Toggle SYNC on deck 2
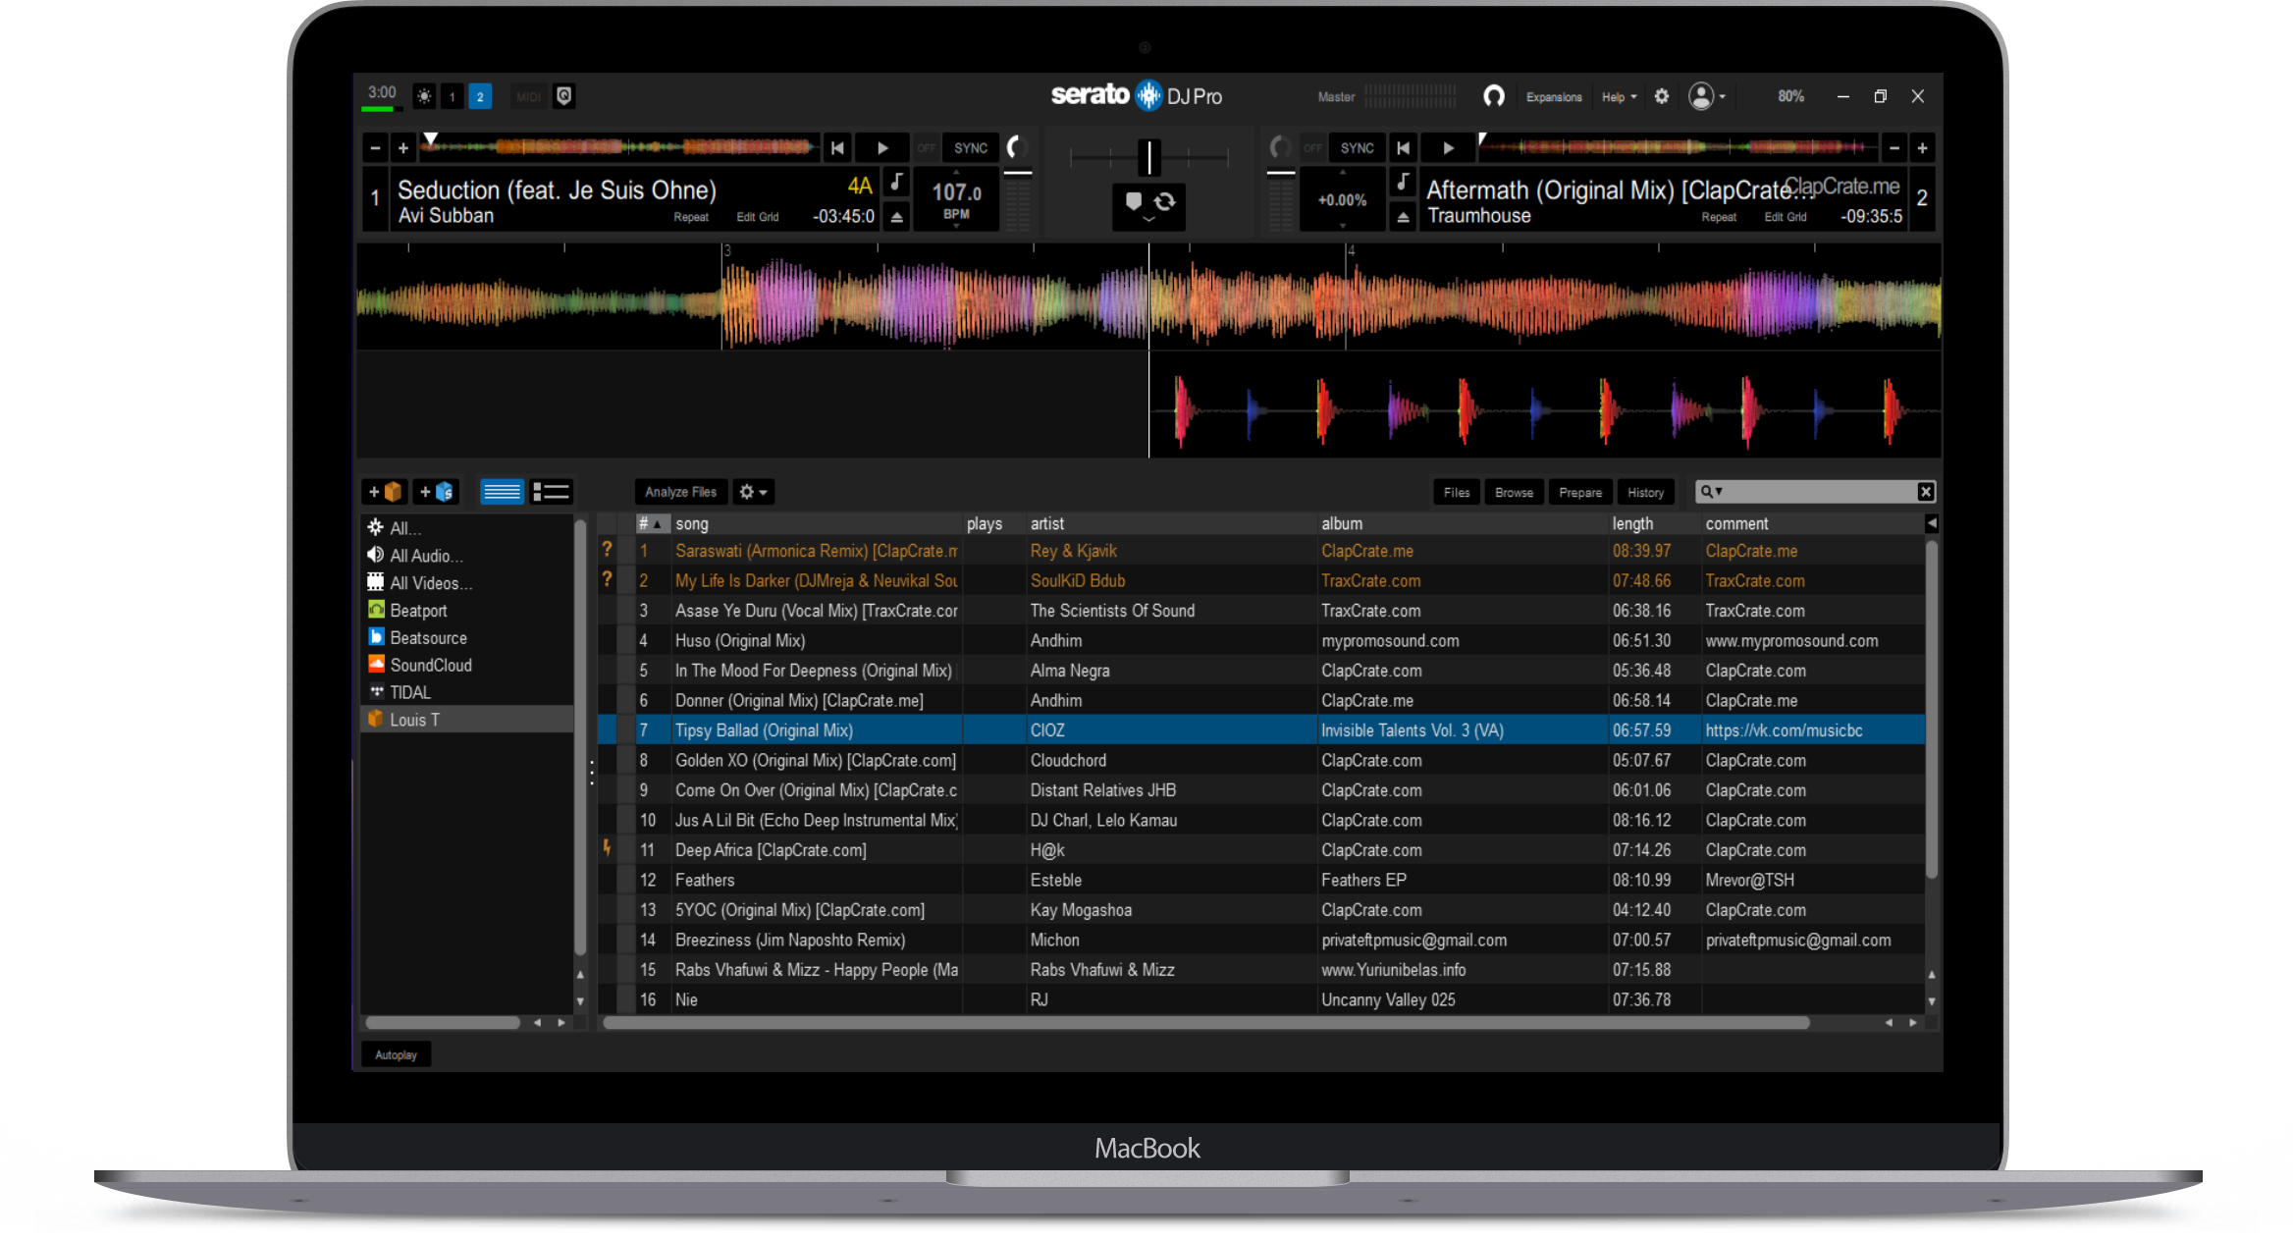Image resolution: width=2293 pixels, height=1240 pixels. [x=1357, y=148]
